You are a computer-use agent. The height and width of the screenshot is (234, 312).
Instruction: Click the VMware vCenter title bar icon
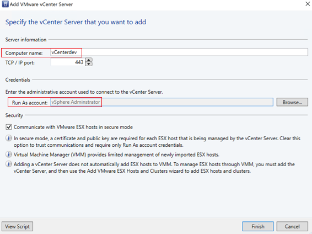point(5,4)
